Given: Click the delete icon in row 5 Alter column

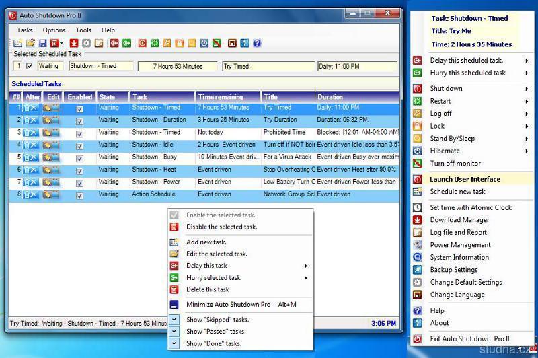Looking at the screenshot, I should click(28, 157).
